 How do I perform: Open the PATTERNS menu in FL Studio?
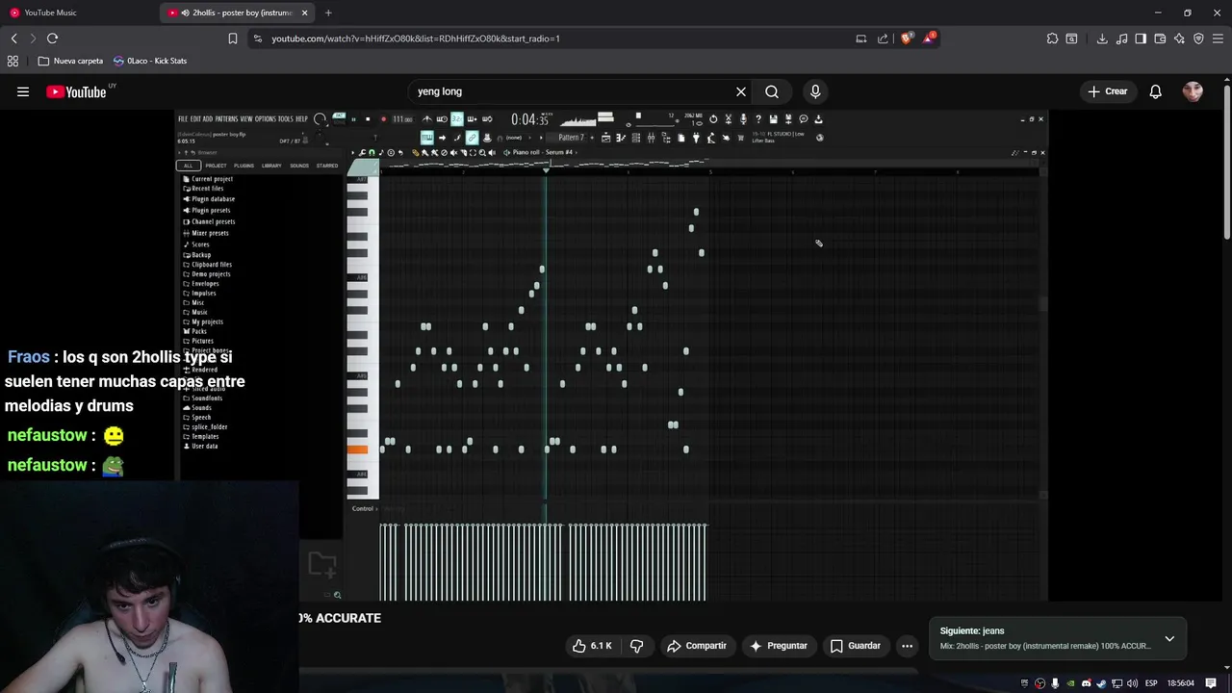[226, 118]
